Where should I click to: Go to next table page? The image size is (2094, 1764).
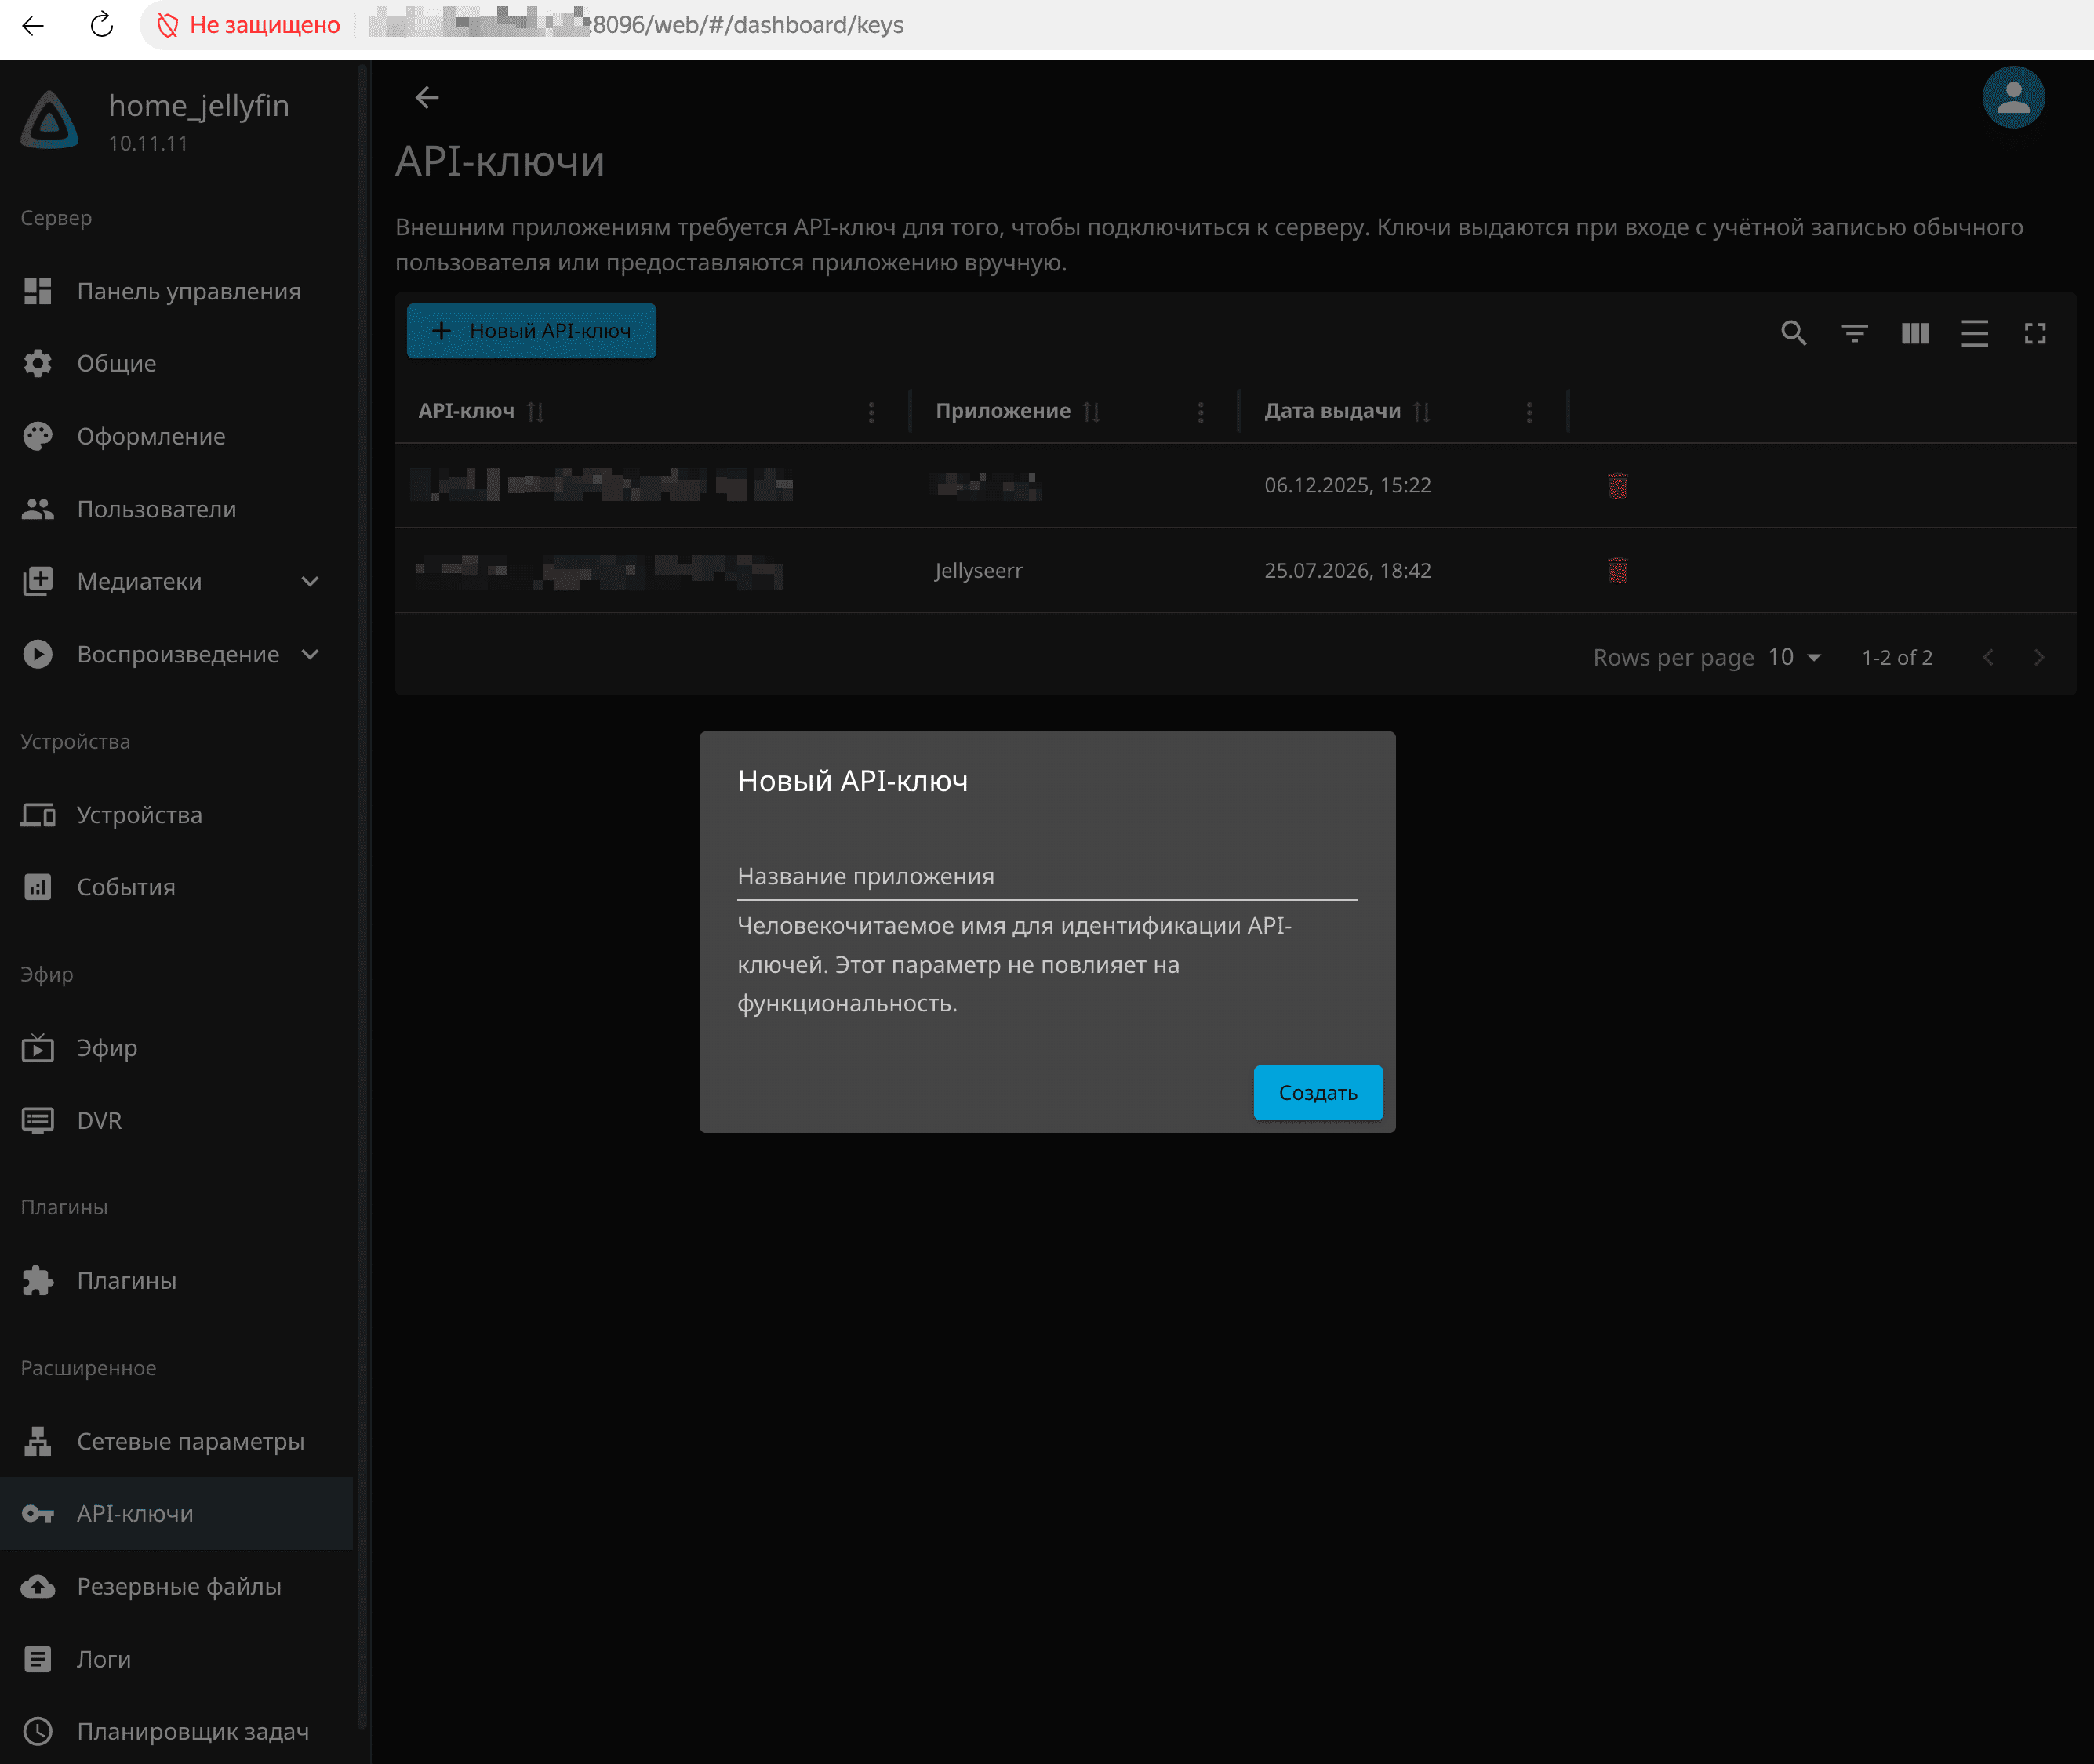click(2039, 657)
